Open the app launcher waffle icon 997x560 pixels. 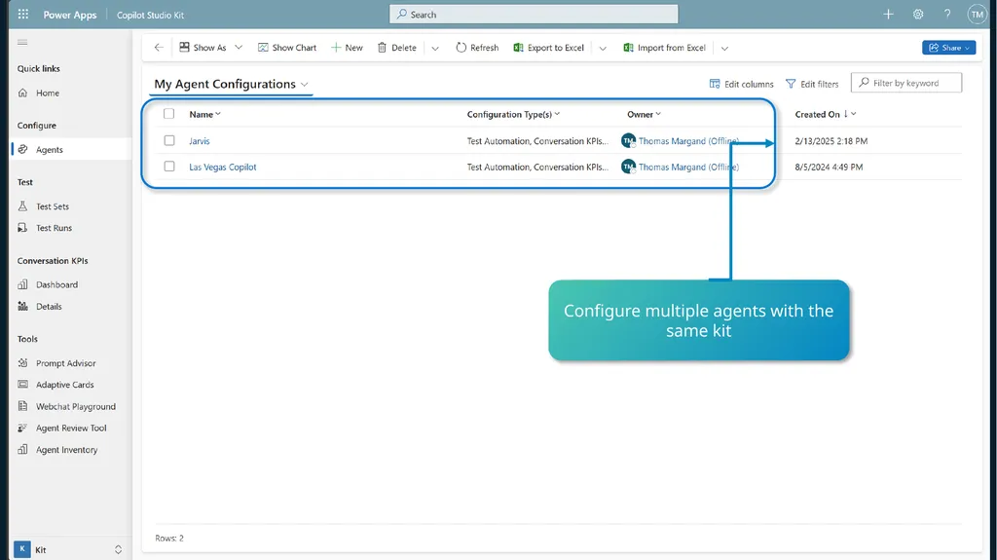pyautogui.click(x=23, y=14)
